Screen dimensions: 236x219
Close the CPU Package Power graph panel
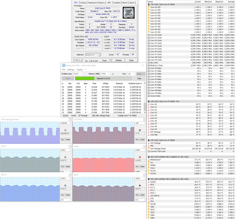click(x=70, y=120)
